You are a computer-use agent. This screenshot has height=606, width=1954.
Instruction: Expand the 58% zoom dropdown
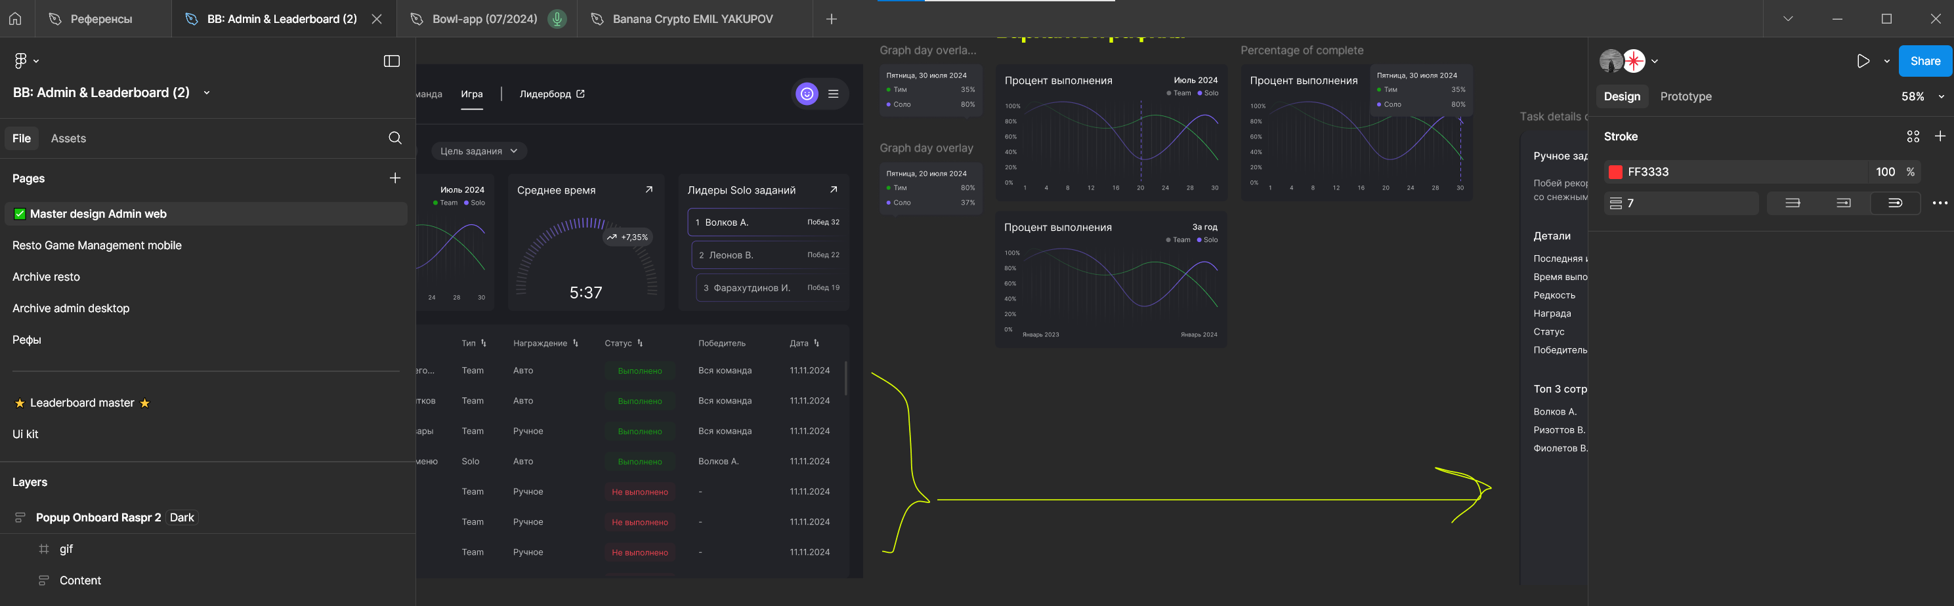coord(1941,97)
